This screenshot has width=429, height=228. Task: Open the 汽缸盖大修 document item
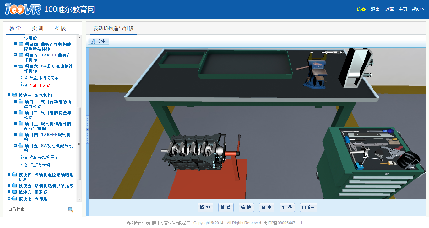pyautogui.click(x=40, y=165)
